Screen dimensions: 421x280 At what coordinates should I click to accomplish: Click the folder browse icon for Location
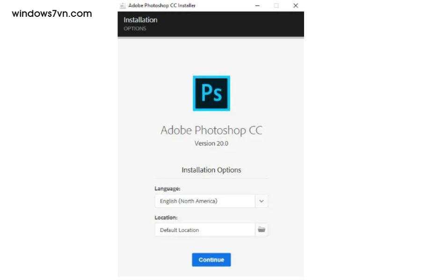(x=261, y=230)
